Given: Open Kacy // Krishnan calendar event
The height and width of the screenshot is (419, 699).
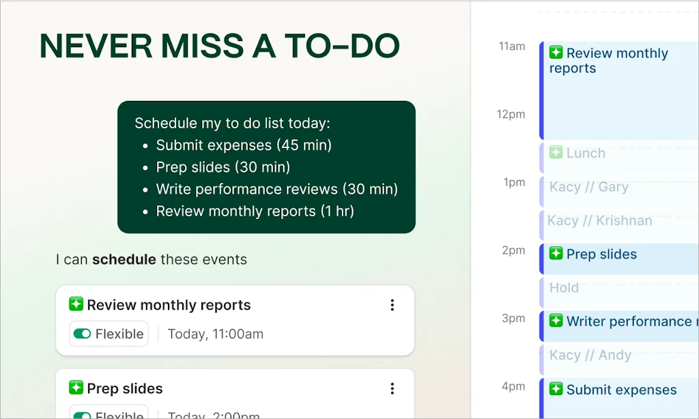Looking at the screenshot, I should coord(600,220).
